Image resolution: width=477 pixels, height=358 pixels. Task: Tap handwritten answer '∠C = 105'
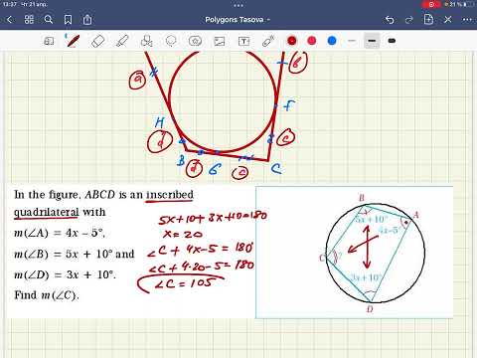[183, 283]
